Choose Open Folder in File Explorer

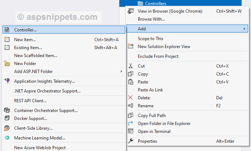point(187,124)
